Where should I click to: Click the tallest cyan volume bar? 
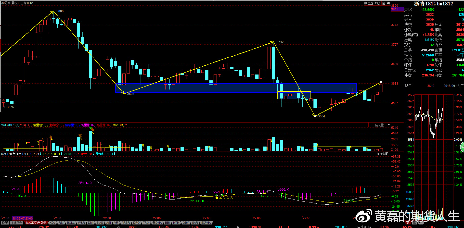(91, 141)
